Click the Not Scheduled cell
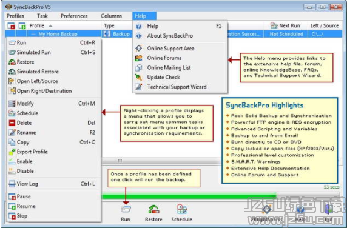 pyautogui.click(x=286, y=34)
